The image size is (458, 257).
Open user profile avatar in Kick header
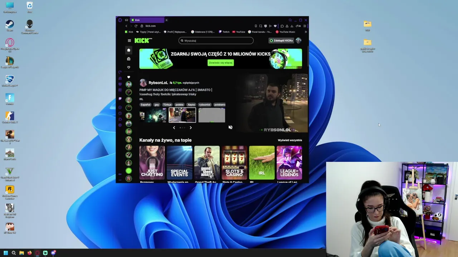tap(298, 41)
